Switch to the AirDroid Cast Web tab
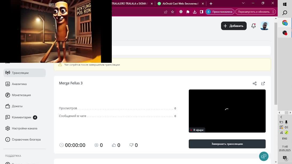The height and width of the screenshot is (164, 292). (178, 3)
